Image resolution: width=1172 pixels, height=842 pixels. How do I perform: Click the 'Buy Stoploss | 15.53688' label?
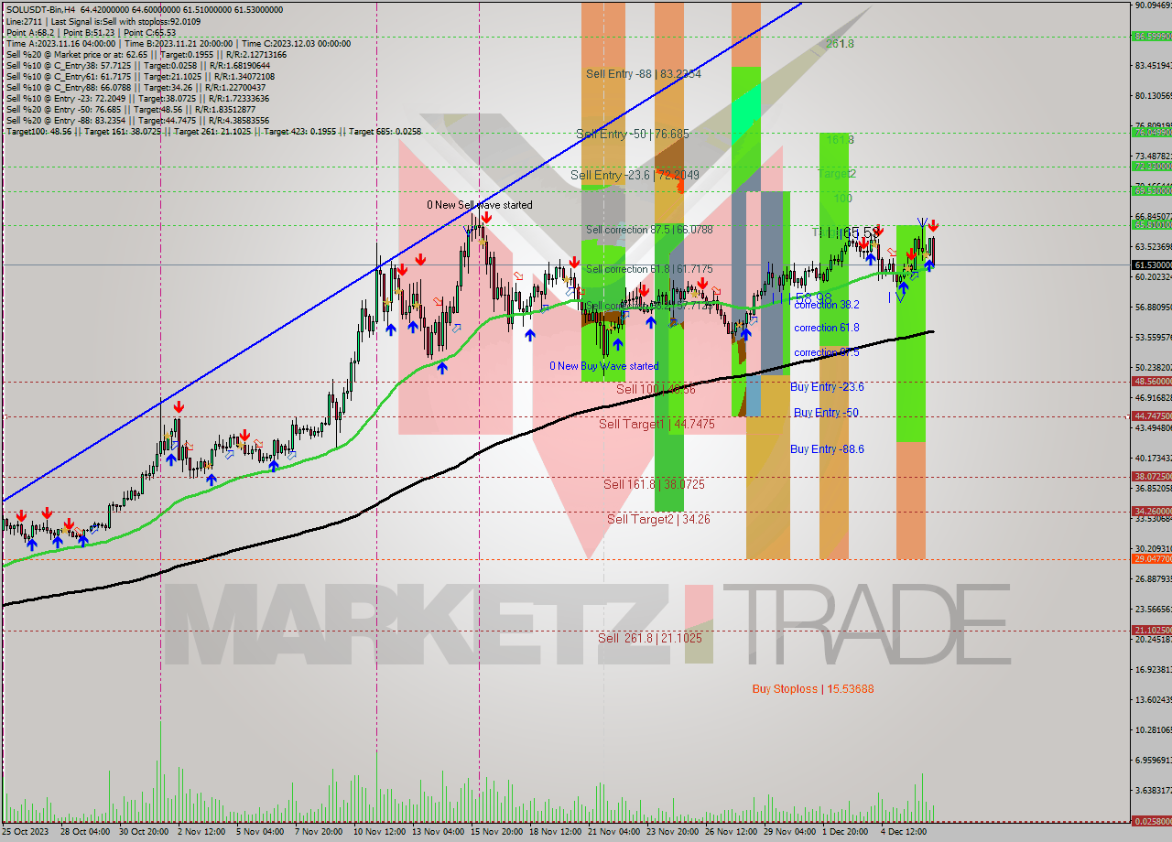coord(813,688)
